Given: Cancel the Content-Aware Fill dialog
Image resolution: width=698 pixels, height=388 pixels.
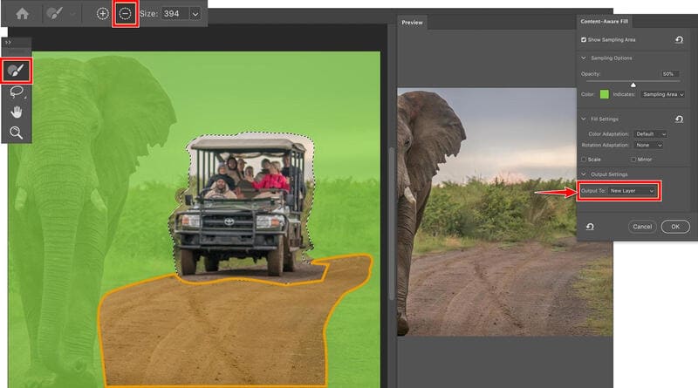Looking at the screenshot, I should 642,227.
